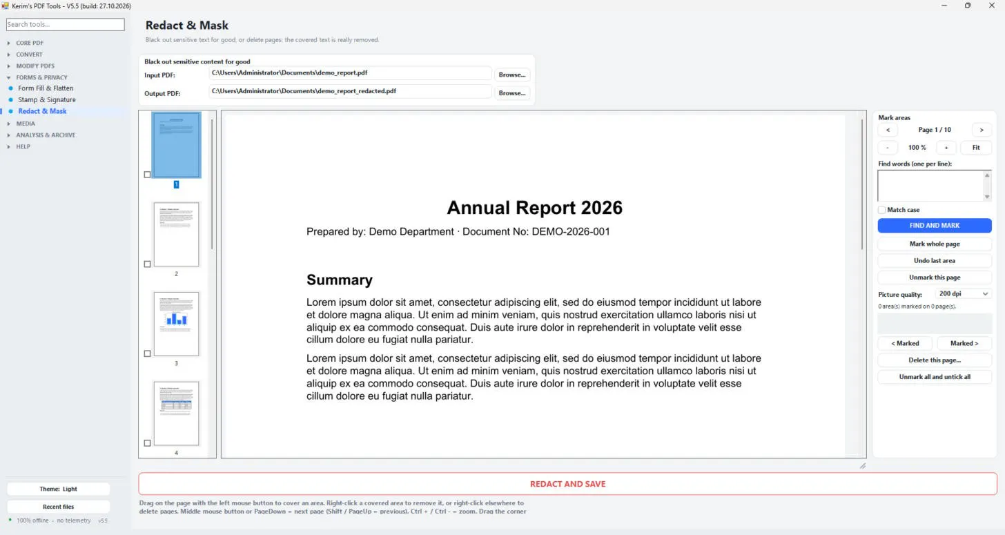Click the Find words scroll down arrow
1005x535 pixels.
point(987,197)
